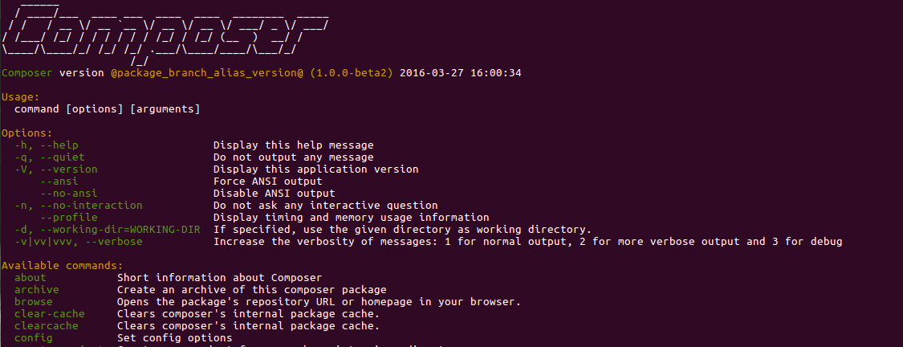The image size is (903, 347).
Task: Click the archive command name
Action: (37, 290)
